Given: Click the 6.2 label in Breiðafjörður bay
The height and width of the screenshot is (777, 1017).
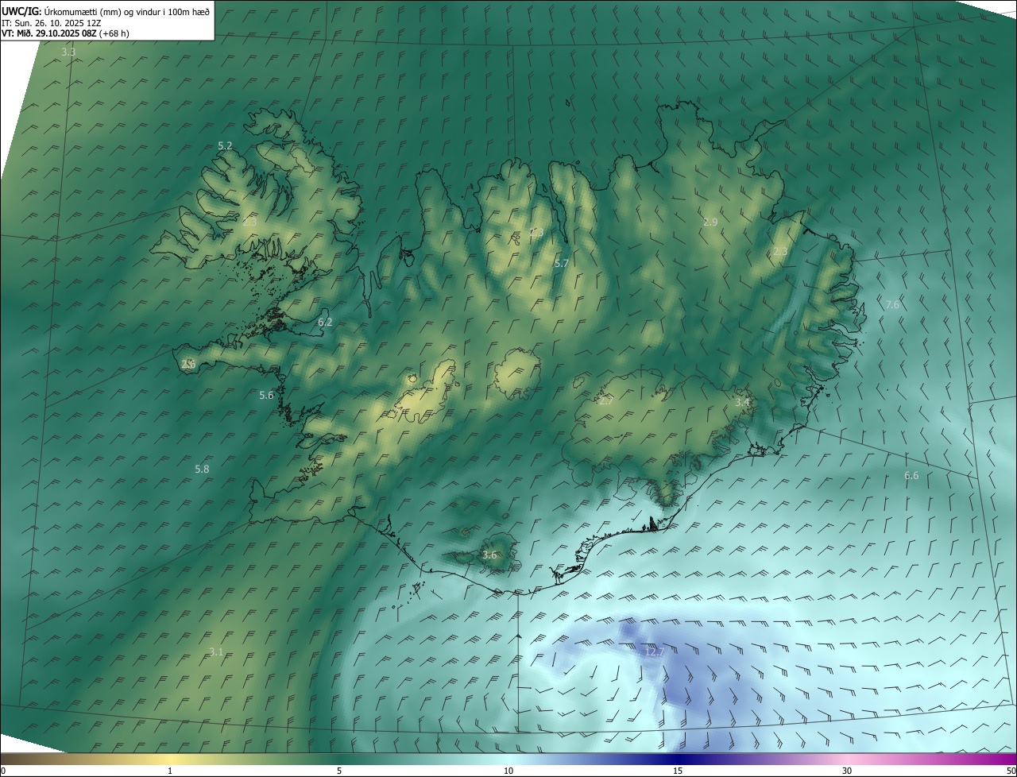Looking at the screenshot, I should 325,322.
